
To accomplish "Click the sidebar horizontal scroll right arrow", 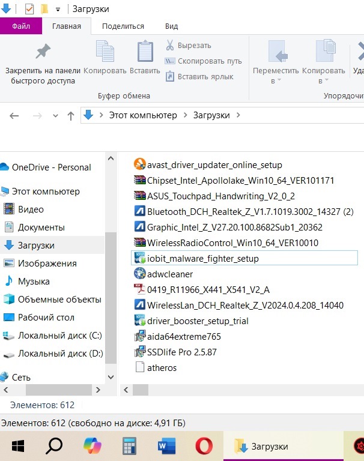I will (x=98, y=390).
